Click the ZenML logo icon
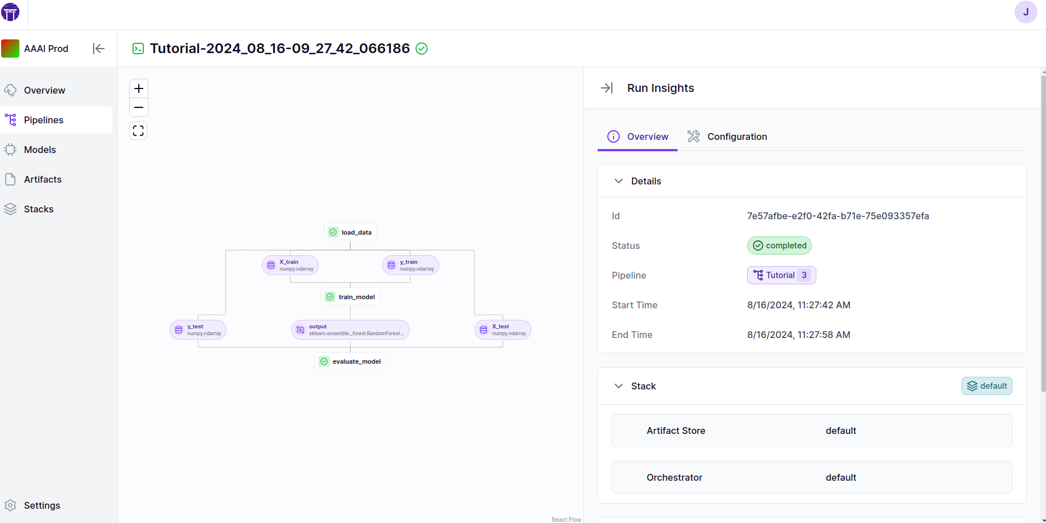Image resolution: width=1046 pixels, height=523 pixels. 10,12
